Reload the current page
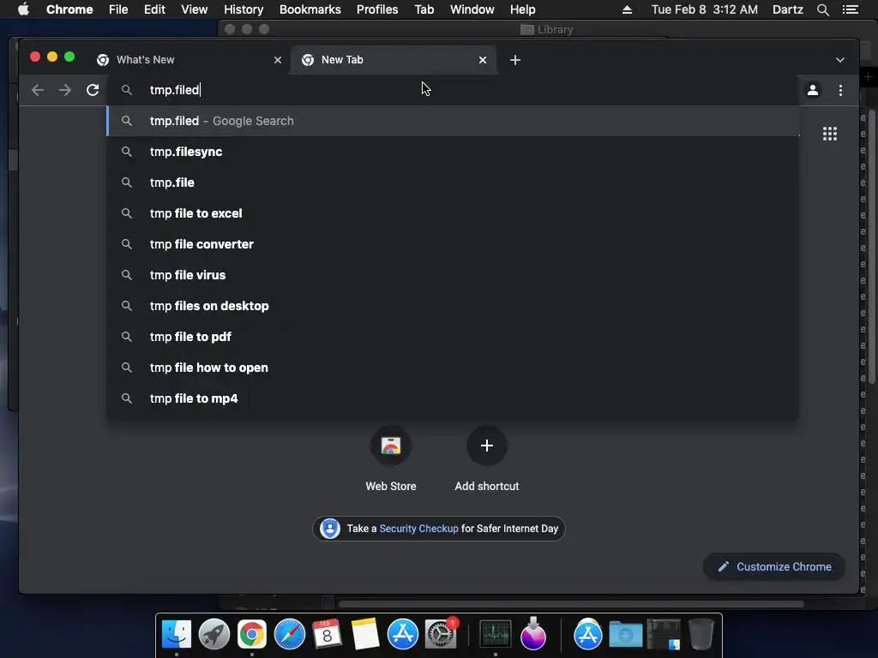 point(93,90)
